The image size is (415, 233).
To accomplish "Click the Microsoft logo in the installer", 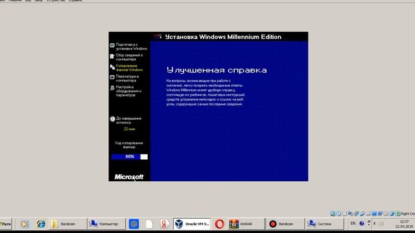I will (x=129, y=177).
